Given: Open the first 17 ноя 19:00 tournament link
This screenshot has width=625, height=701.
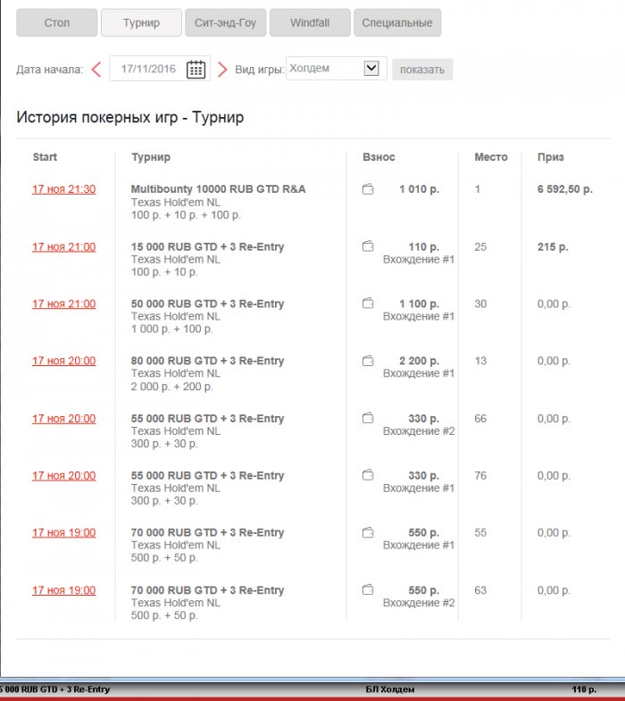Looking at the screenshot, I should pyautogui.click(x=63, y=532).
